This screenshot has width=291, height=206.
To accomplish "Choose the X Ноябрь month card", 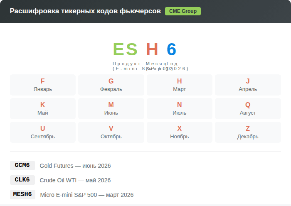I will click(180, 132).
